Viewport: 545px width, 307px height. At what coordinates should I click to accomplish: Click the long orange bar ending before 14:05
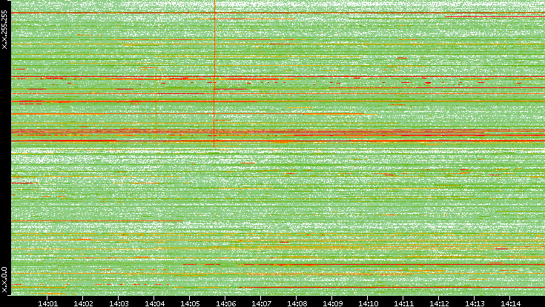96,220
